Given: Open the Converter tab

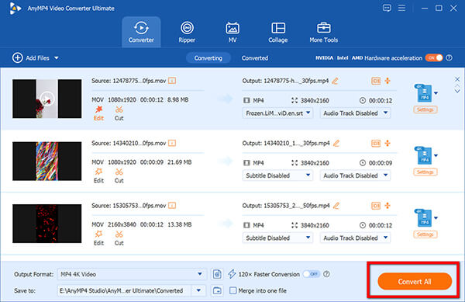Looking at the screenshot, I should coord(141,32).
